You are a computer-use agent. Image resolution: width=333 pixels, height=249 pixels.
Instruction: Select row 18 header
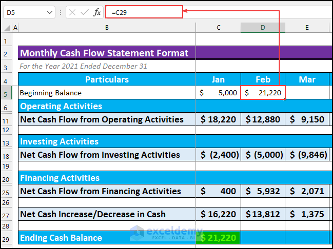pos(6,156)
